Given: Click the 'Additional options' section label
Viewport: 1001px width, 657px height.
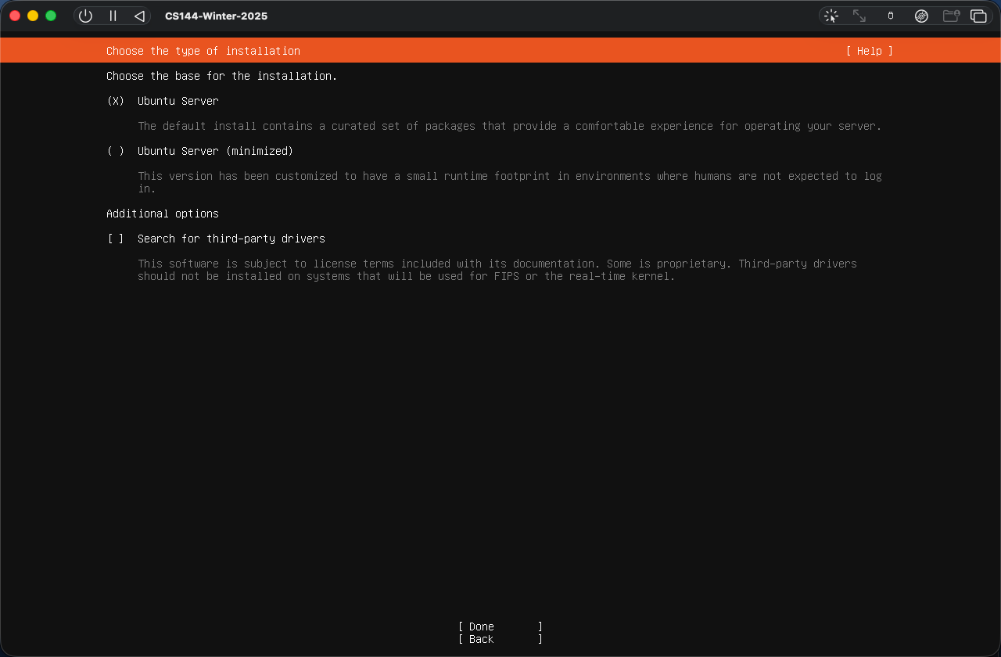Looking at the screenshot, I should tap(163, 214).
